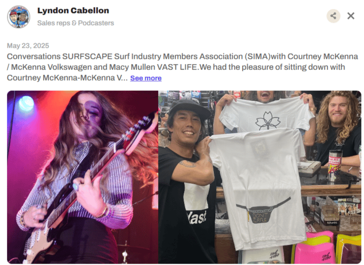Expand the post via See more
364x265 pixels.
146,78
